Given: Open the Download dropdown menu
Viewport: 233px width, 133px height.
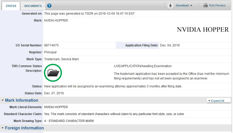Looking at the screenshot, I should [x=184, y=5].
